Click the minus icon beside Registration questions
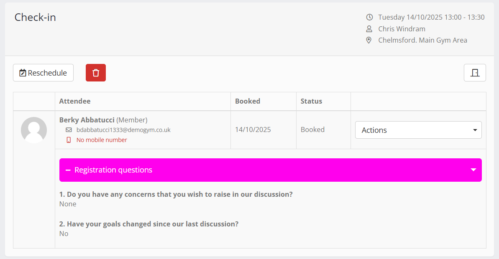The image size is (499, 259). coord(68,170)
